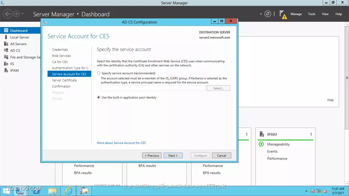Viewport: 349px width, 196px height.
Task: Click the Select... button for service account
Action: tap(218, 88)
